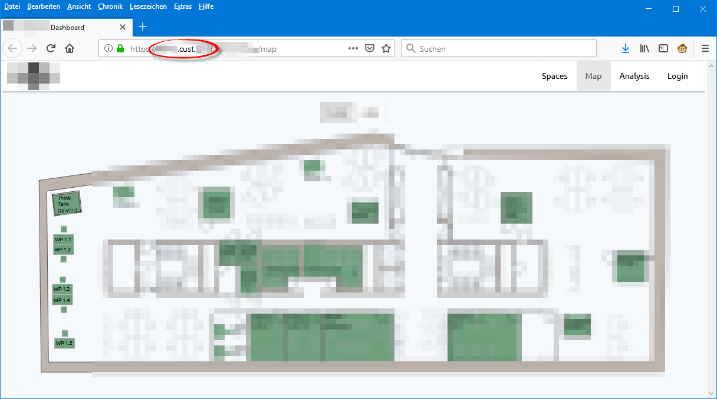
Task: Save page to Pocket icon
Action: 370,49
